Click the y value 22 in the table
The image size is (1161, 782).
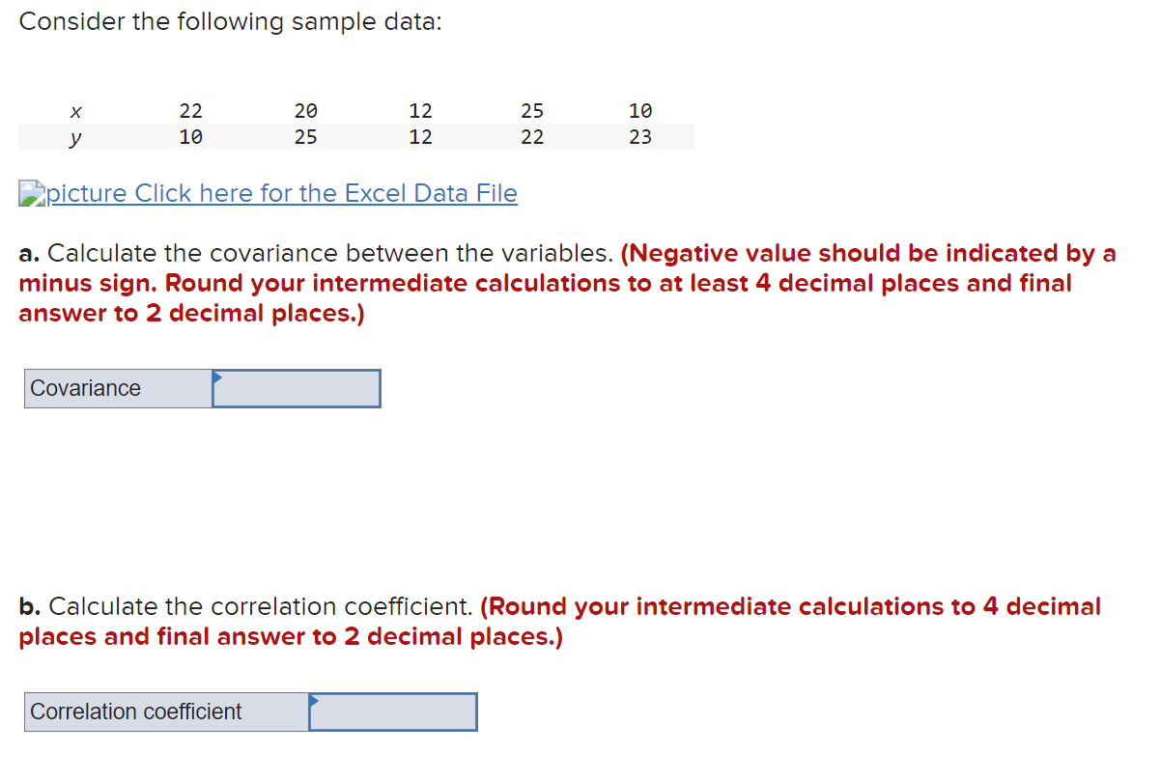click(532, 136)
